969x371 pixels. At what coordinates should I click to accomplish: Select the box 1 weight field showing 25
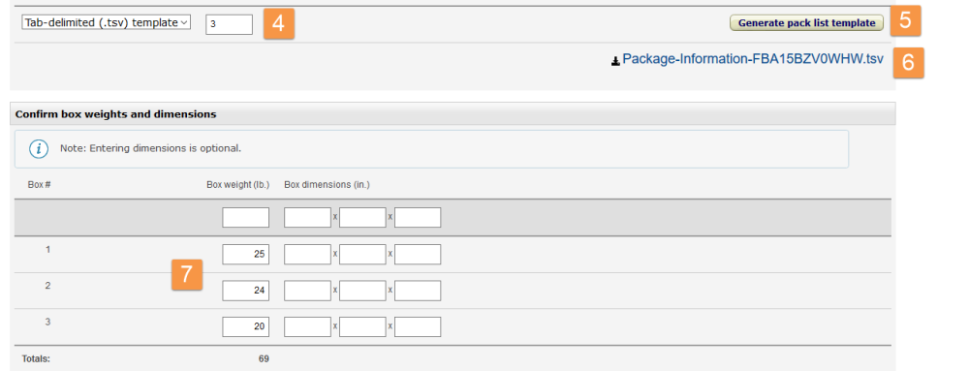tap(246, 255)
